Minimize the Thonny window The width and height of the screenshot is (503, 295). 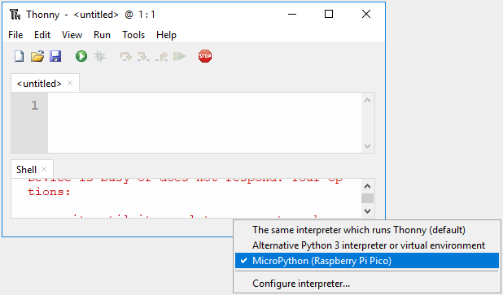click(x=292, y=14)
